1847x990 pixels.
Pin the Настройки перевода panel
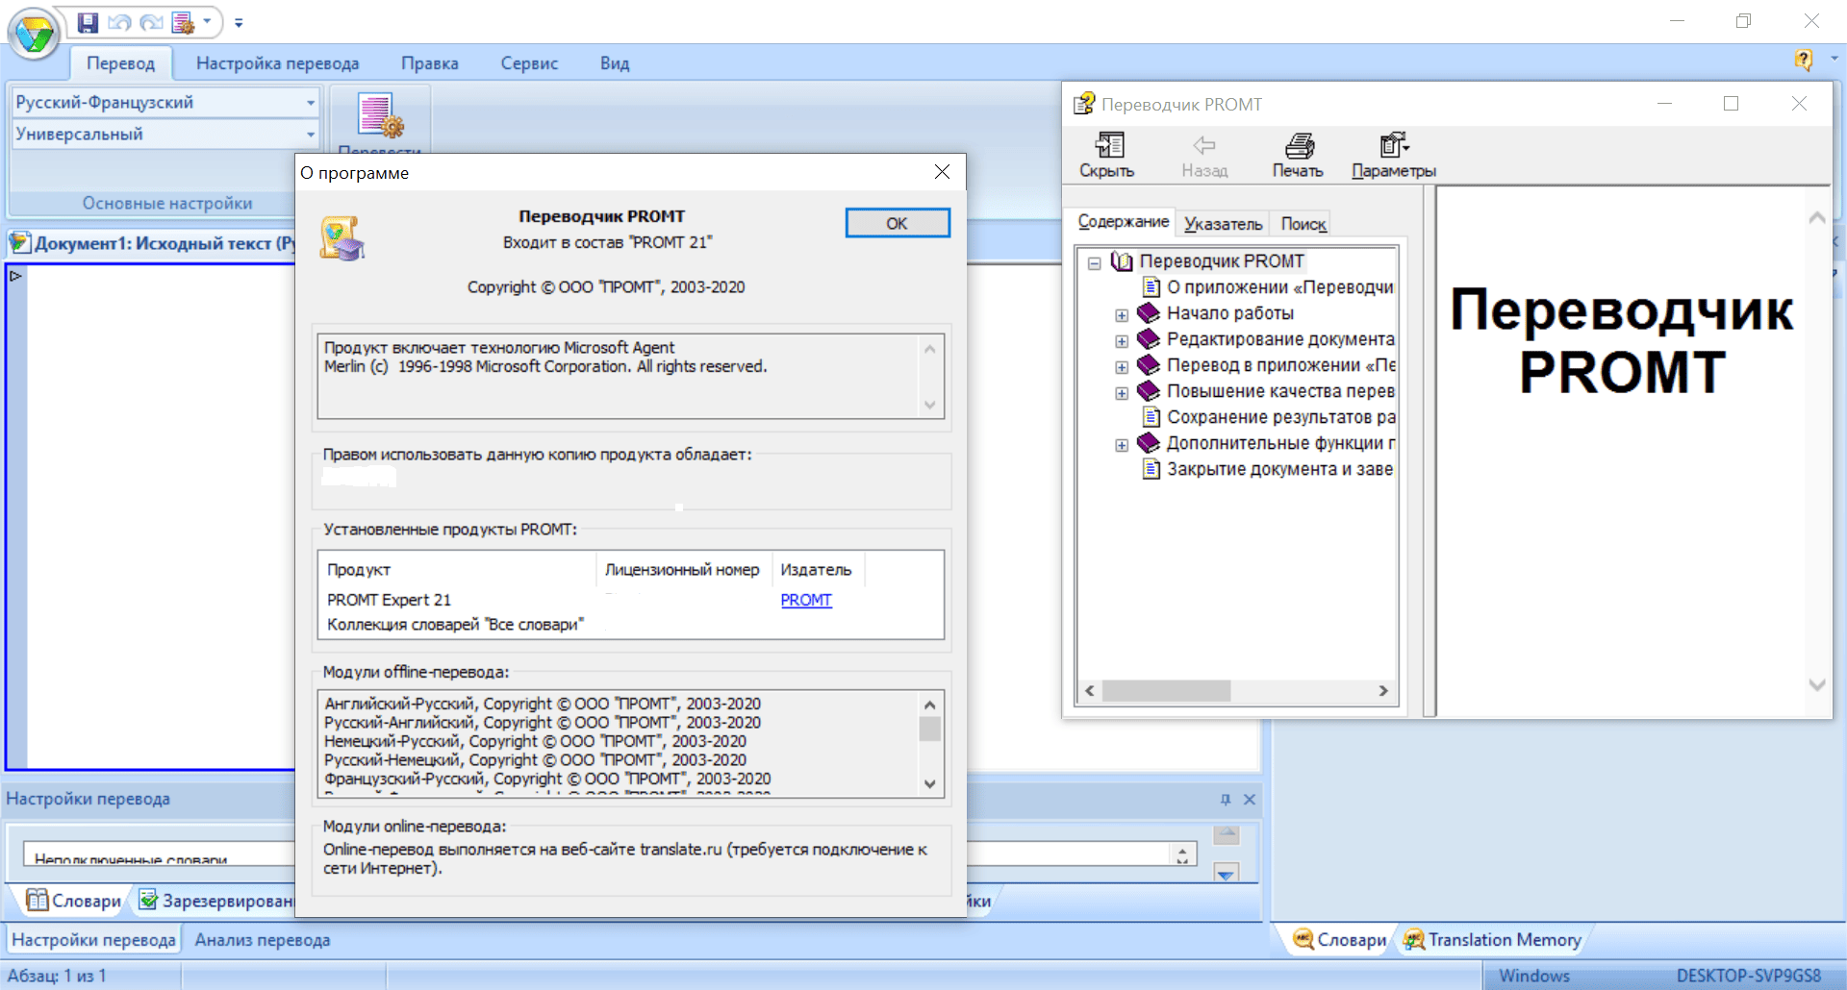point(1225,800)
